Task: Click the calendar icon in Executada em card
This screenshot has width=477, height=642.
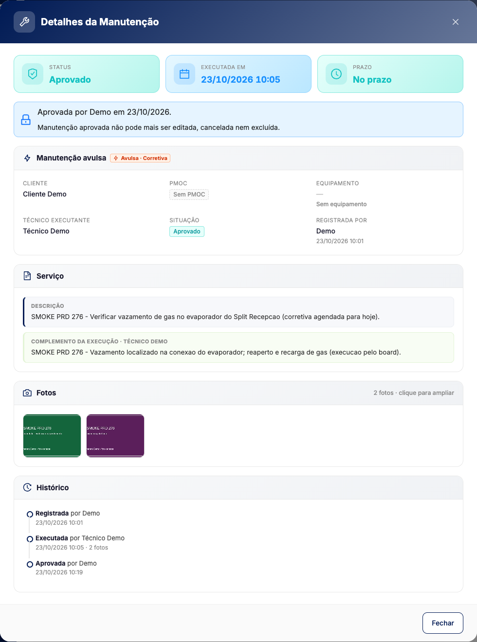Action: (184, 74)
